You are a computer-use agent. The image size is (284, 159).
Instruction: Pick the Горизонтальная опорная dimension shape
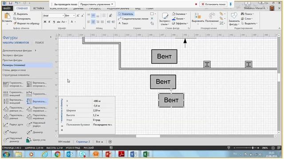click(x=13, y=84)
